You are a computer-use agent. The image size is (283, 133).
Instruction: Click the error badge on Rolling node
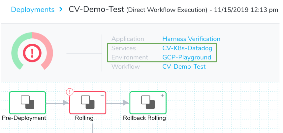[70, 92]
